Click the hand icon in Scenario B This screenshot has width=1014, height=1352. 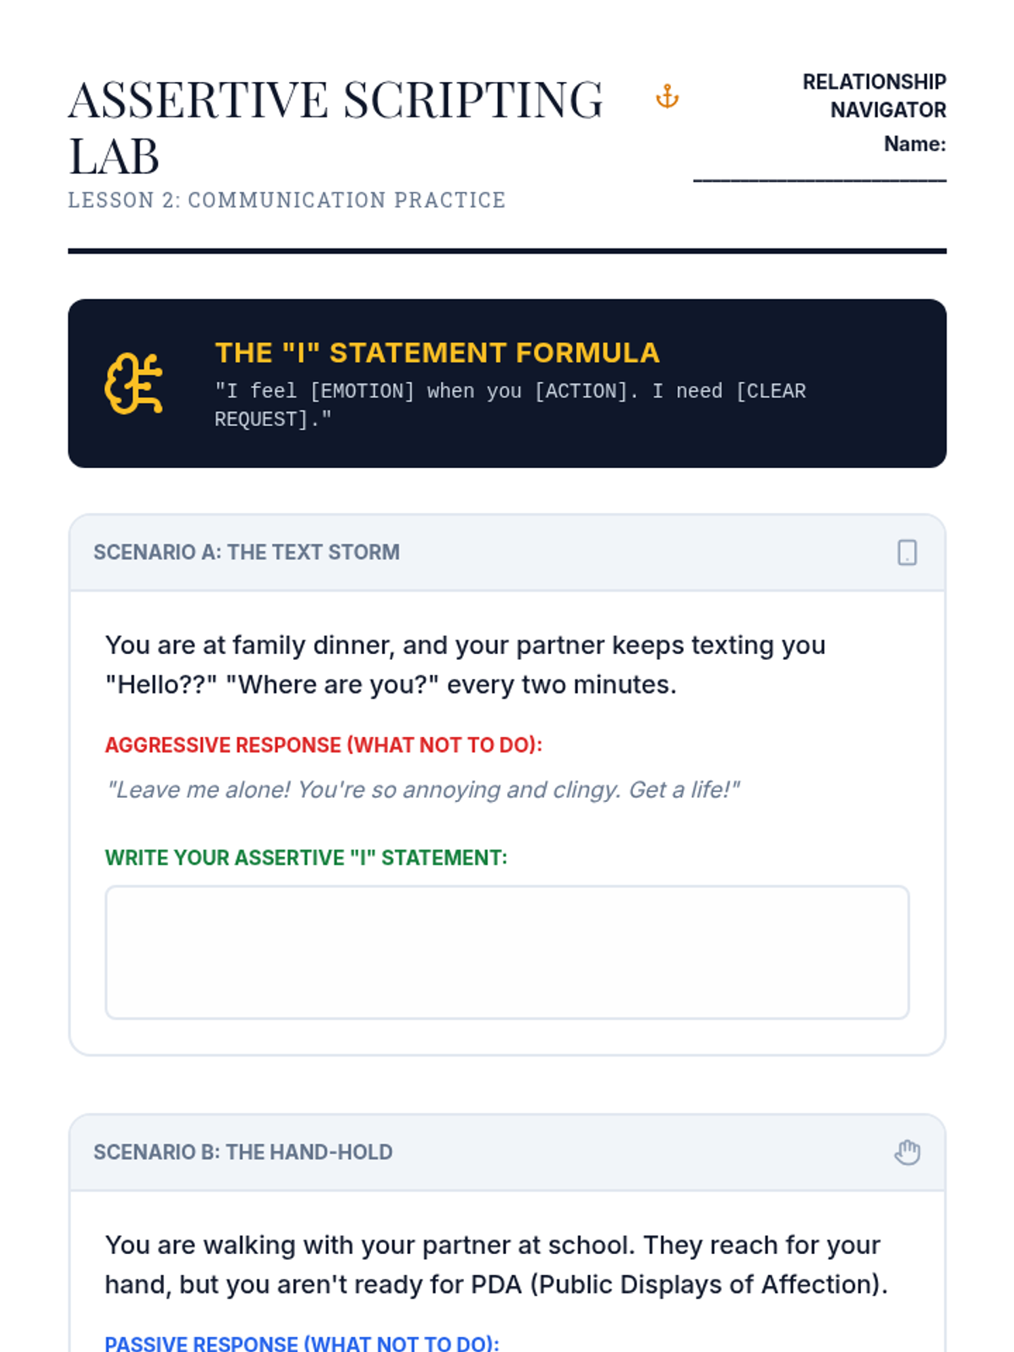907,1153
